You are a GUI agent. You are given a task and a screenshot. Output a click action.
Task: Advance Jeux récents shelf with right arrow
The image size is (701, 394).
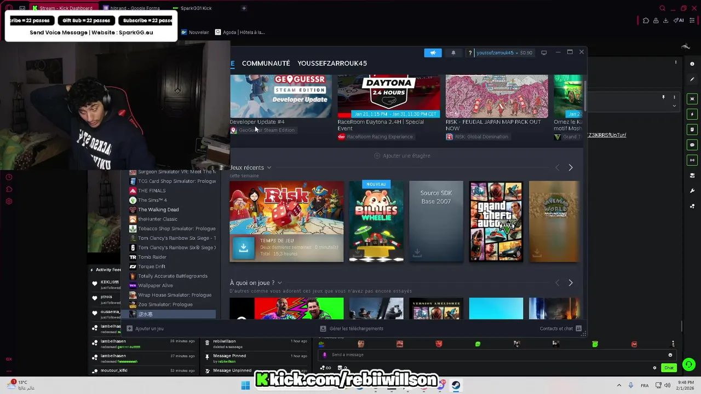click(x=571, y=167)
